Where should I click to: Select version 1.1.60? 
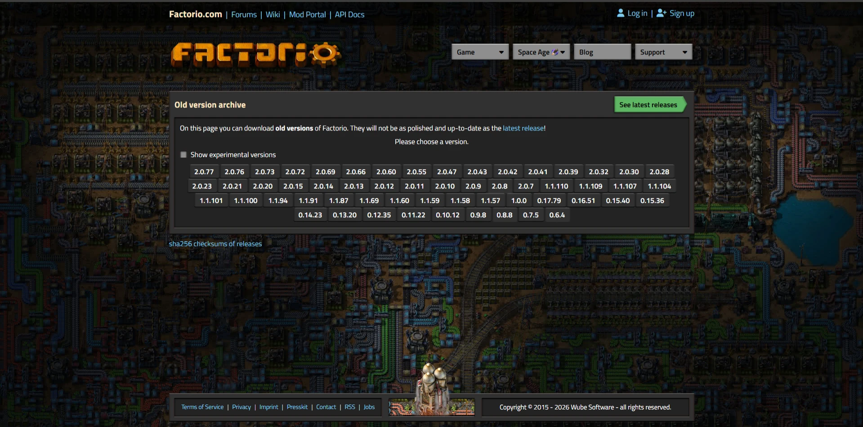399,201
